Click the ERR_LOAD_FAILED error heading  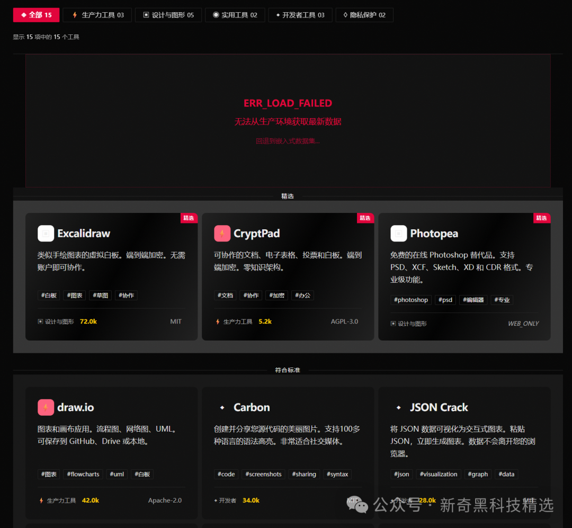[x=288, y=103]
